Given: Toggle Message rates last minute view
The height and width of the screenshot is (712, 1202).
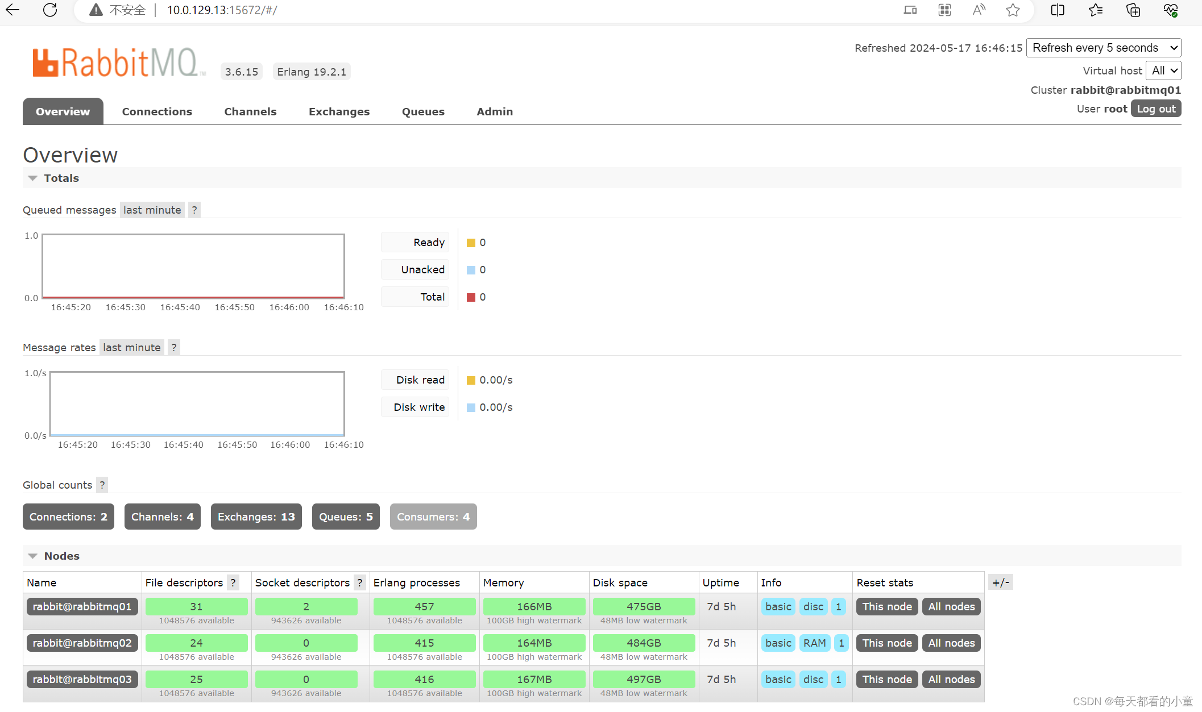Looking at the screenshot, I should [x=131, y=347].
